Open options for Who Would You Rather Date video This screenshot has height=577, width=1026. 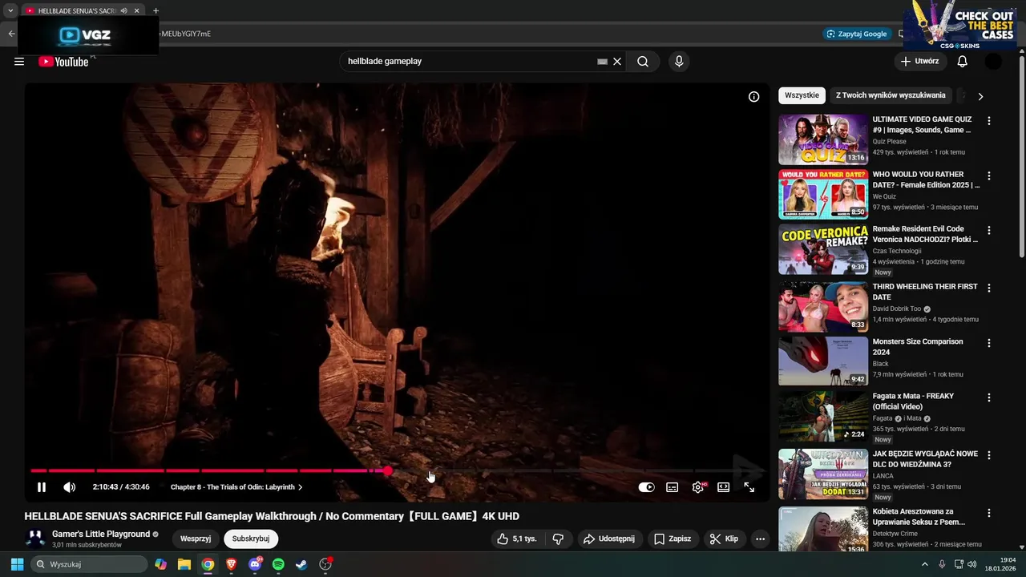989,176
